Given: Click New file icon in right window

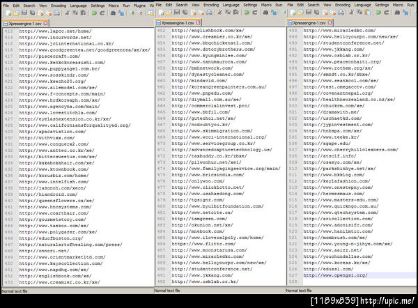Looking at the screenshot, I should pos(293,13).
